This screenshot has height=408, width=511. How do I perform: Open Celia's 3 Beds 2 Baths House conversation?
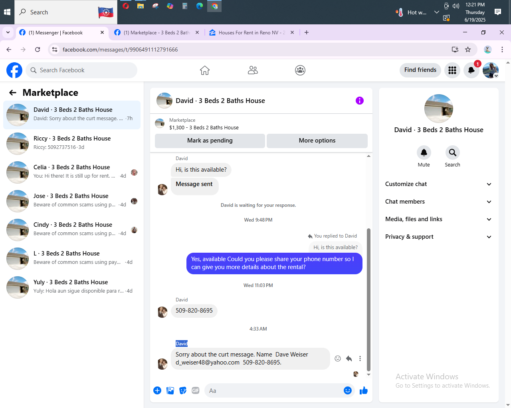[x=72, y=172]
